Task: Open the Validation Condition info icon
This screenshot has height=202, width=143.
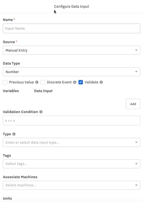Action: coord(41,112)
